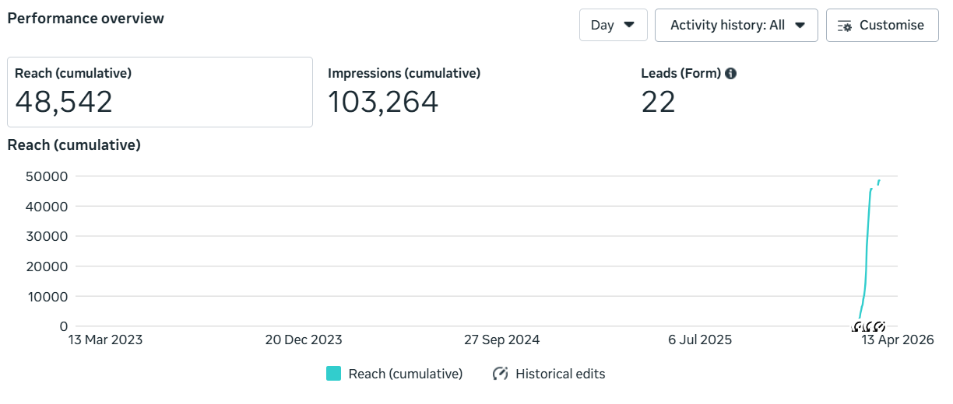Click the 50000 y-axis label
This screenshot has width=953, height=404.
(x=47, y=176)
